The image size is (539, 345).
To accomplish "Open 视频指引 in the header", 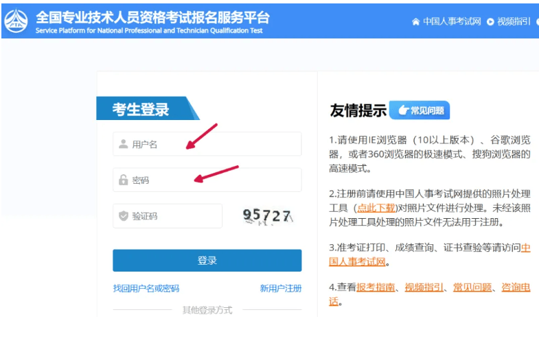I will tap(513, 22).
